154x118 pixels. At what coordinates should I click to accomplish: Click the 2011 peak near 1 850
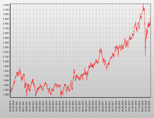point(20,68)
